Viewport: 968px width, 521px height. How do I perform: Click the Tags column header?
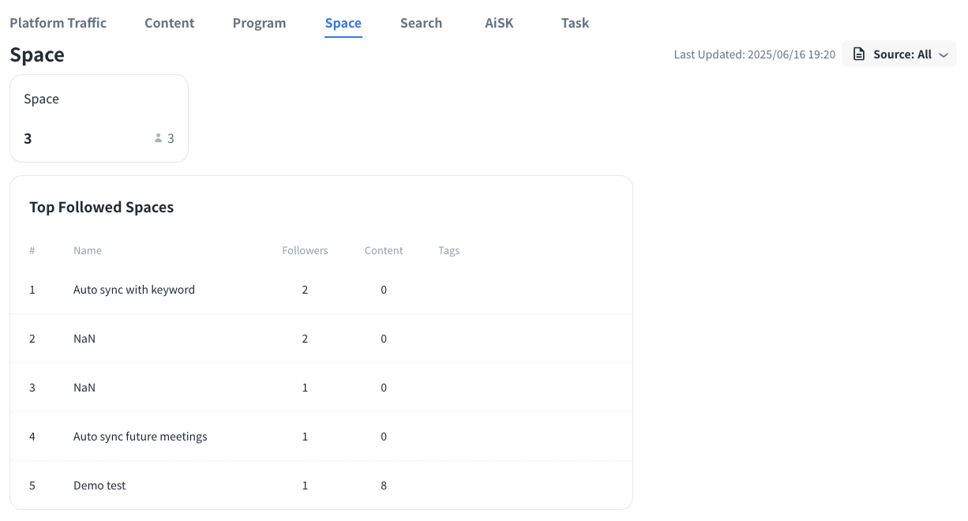click(448, 250)
